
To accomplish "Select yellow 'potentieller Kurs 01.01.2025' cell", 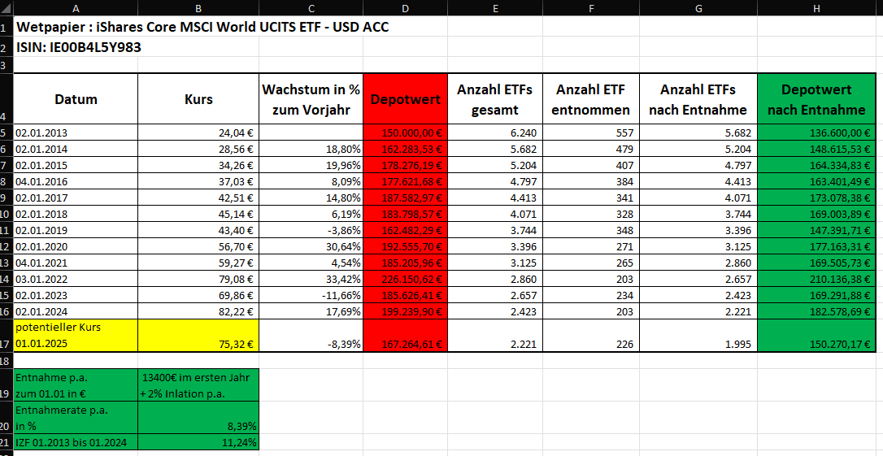I will tap(76, 336).
